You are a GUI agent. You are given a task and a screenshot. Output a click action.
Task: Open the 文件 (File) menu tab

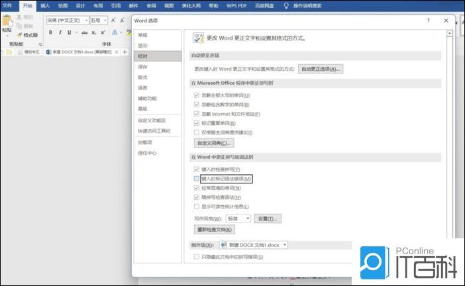point(7,6)
